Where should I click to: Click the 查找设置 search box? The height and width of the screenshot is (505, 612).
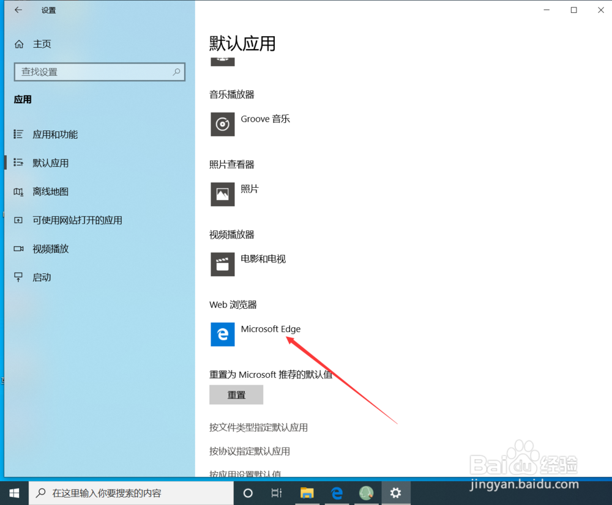(99, 72)
